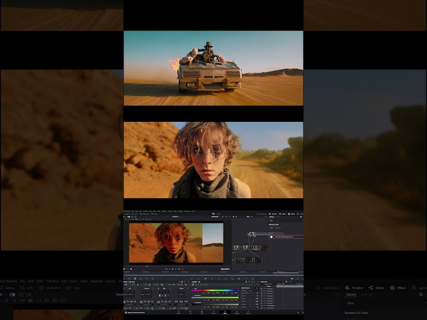The height and width of the screenshot is (320, 427).
Task: Click the Hue rainbow range bar
Action: coord(215,291)
